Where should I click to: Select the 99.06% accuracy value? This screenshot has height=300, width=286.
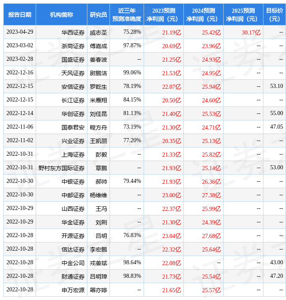click(132, 73)
